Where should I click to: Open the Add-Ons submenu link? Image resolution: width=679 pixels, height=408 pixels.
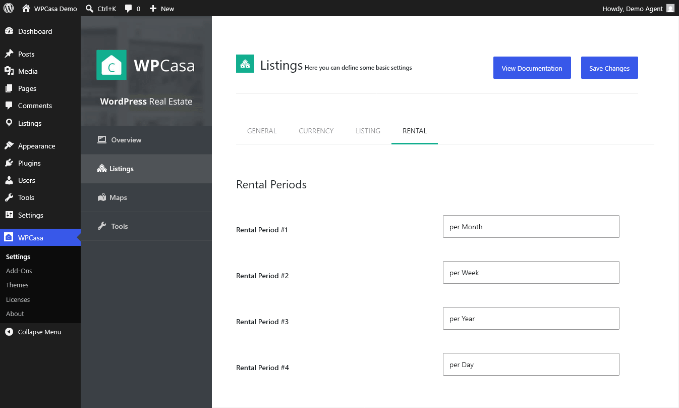pos(19,271)
